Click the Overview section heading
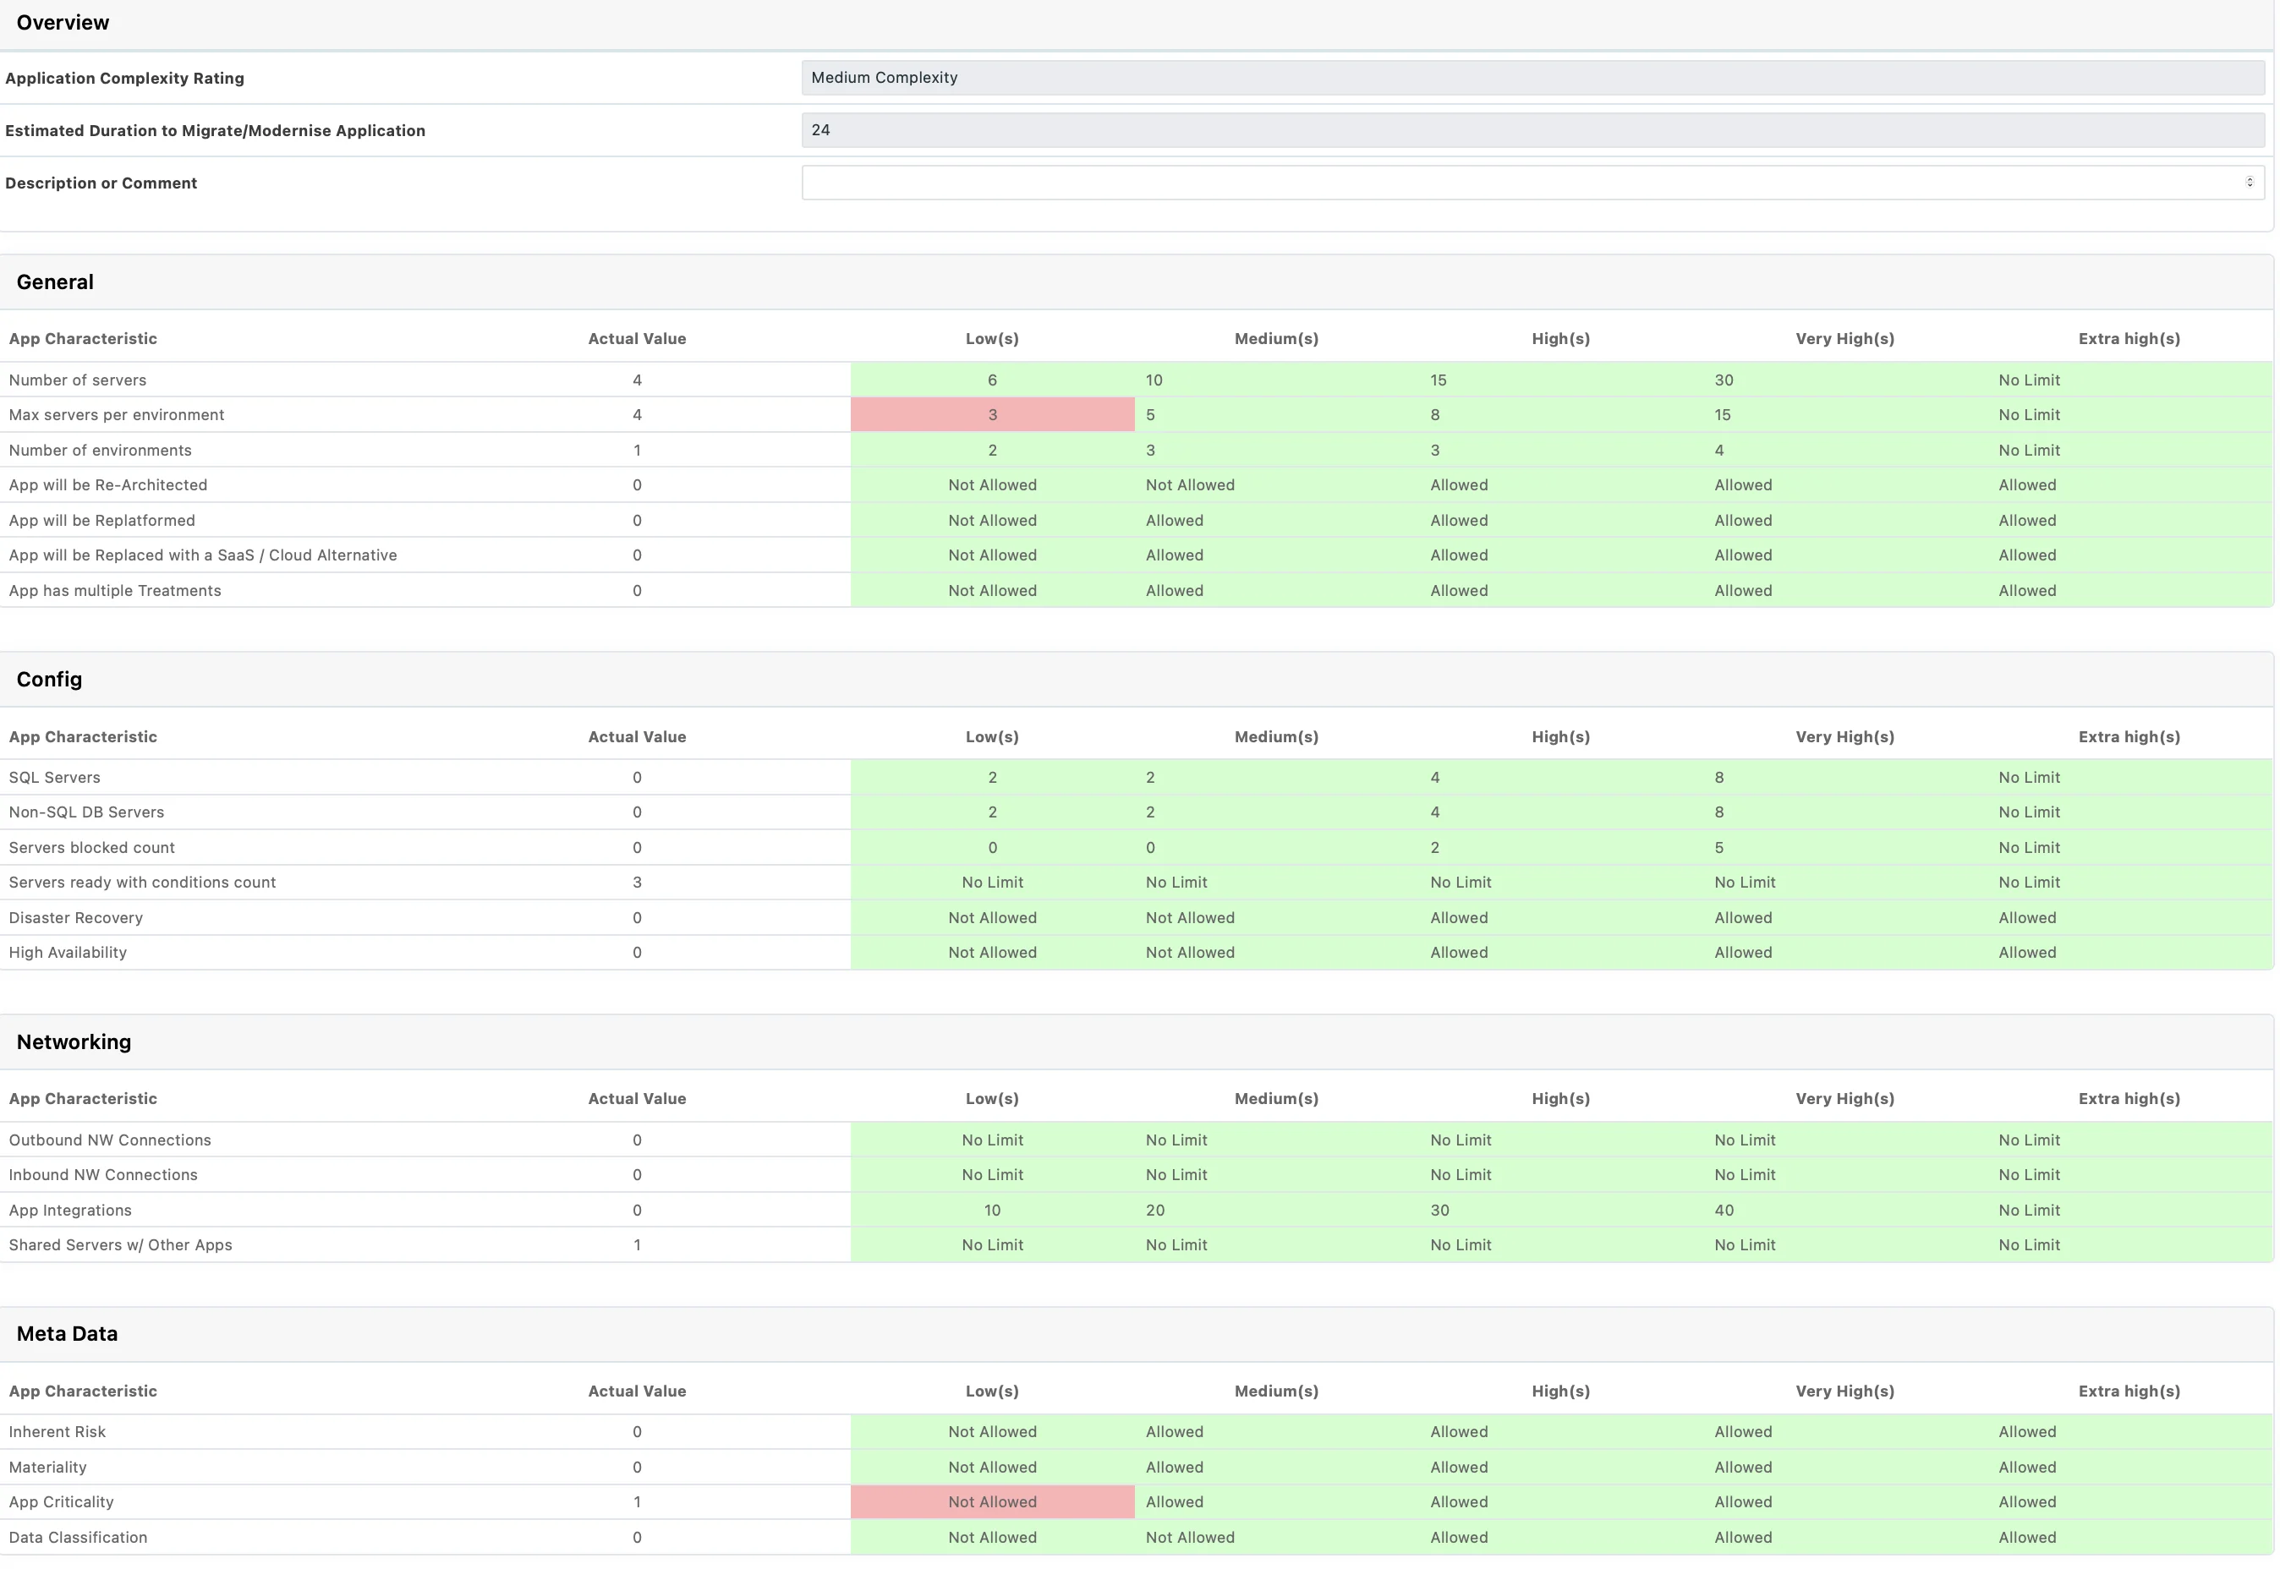Viewport: 2280px width, 1569px height. coord(63,23)
